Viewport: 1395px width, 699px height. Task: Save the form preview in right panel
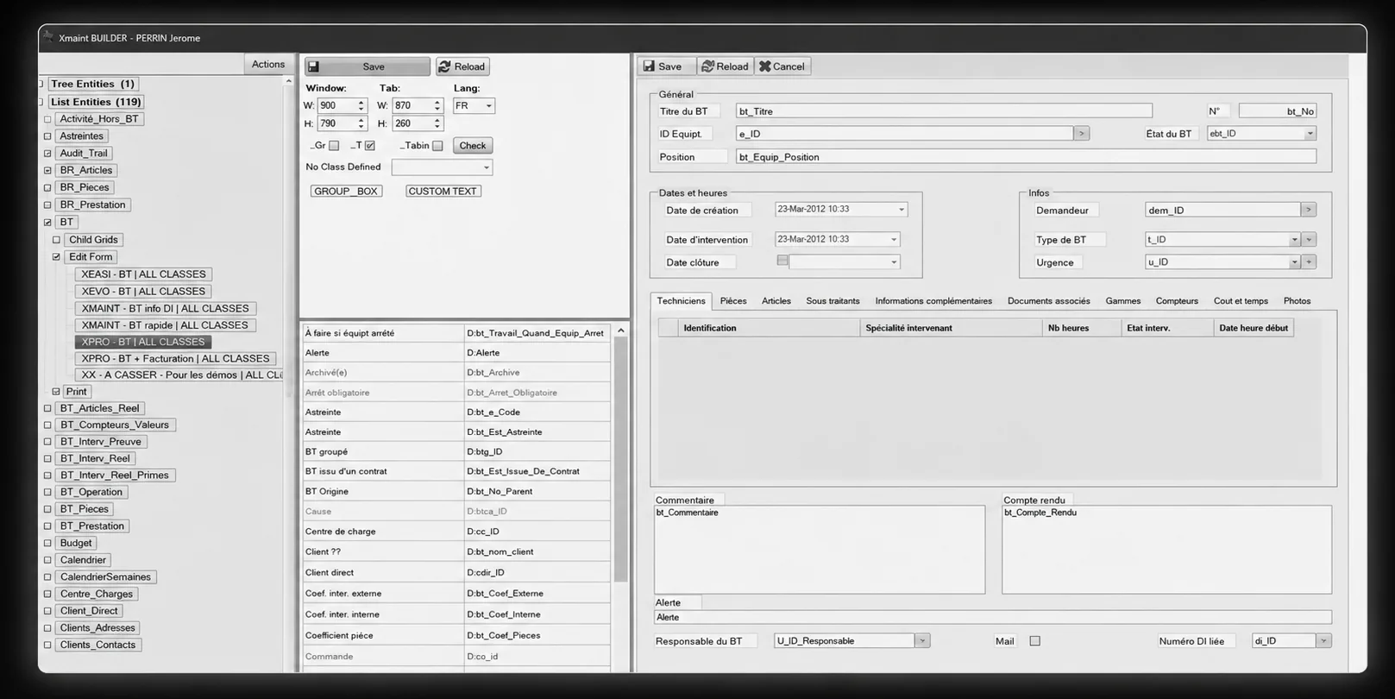(665, 66)
